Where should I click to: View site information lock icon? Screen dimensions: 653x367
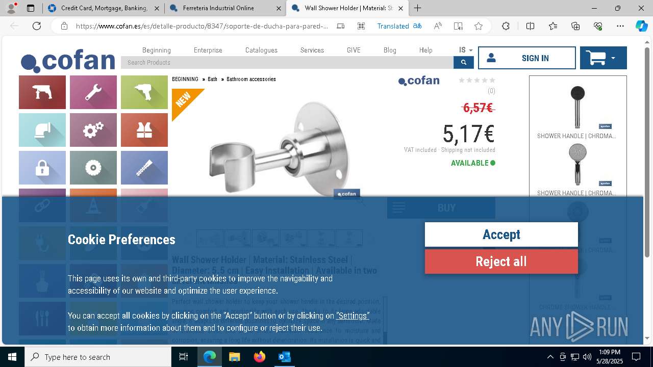click(x=64, y=26)
